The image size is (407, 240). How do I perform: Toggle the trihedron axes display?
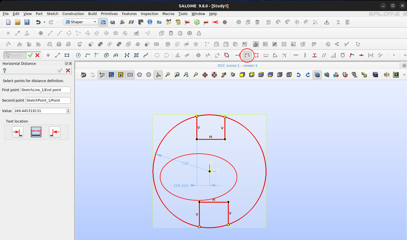pos(158,75)
